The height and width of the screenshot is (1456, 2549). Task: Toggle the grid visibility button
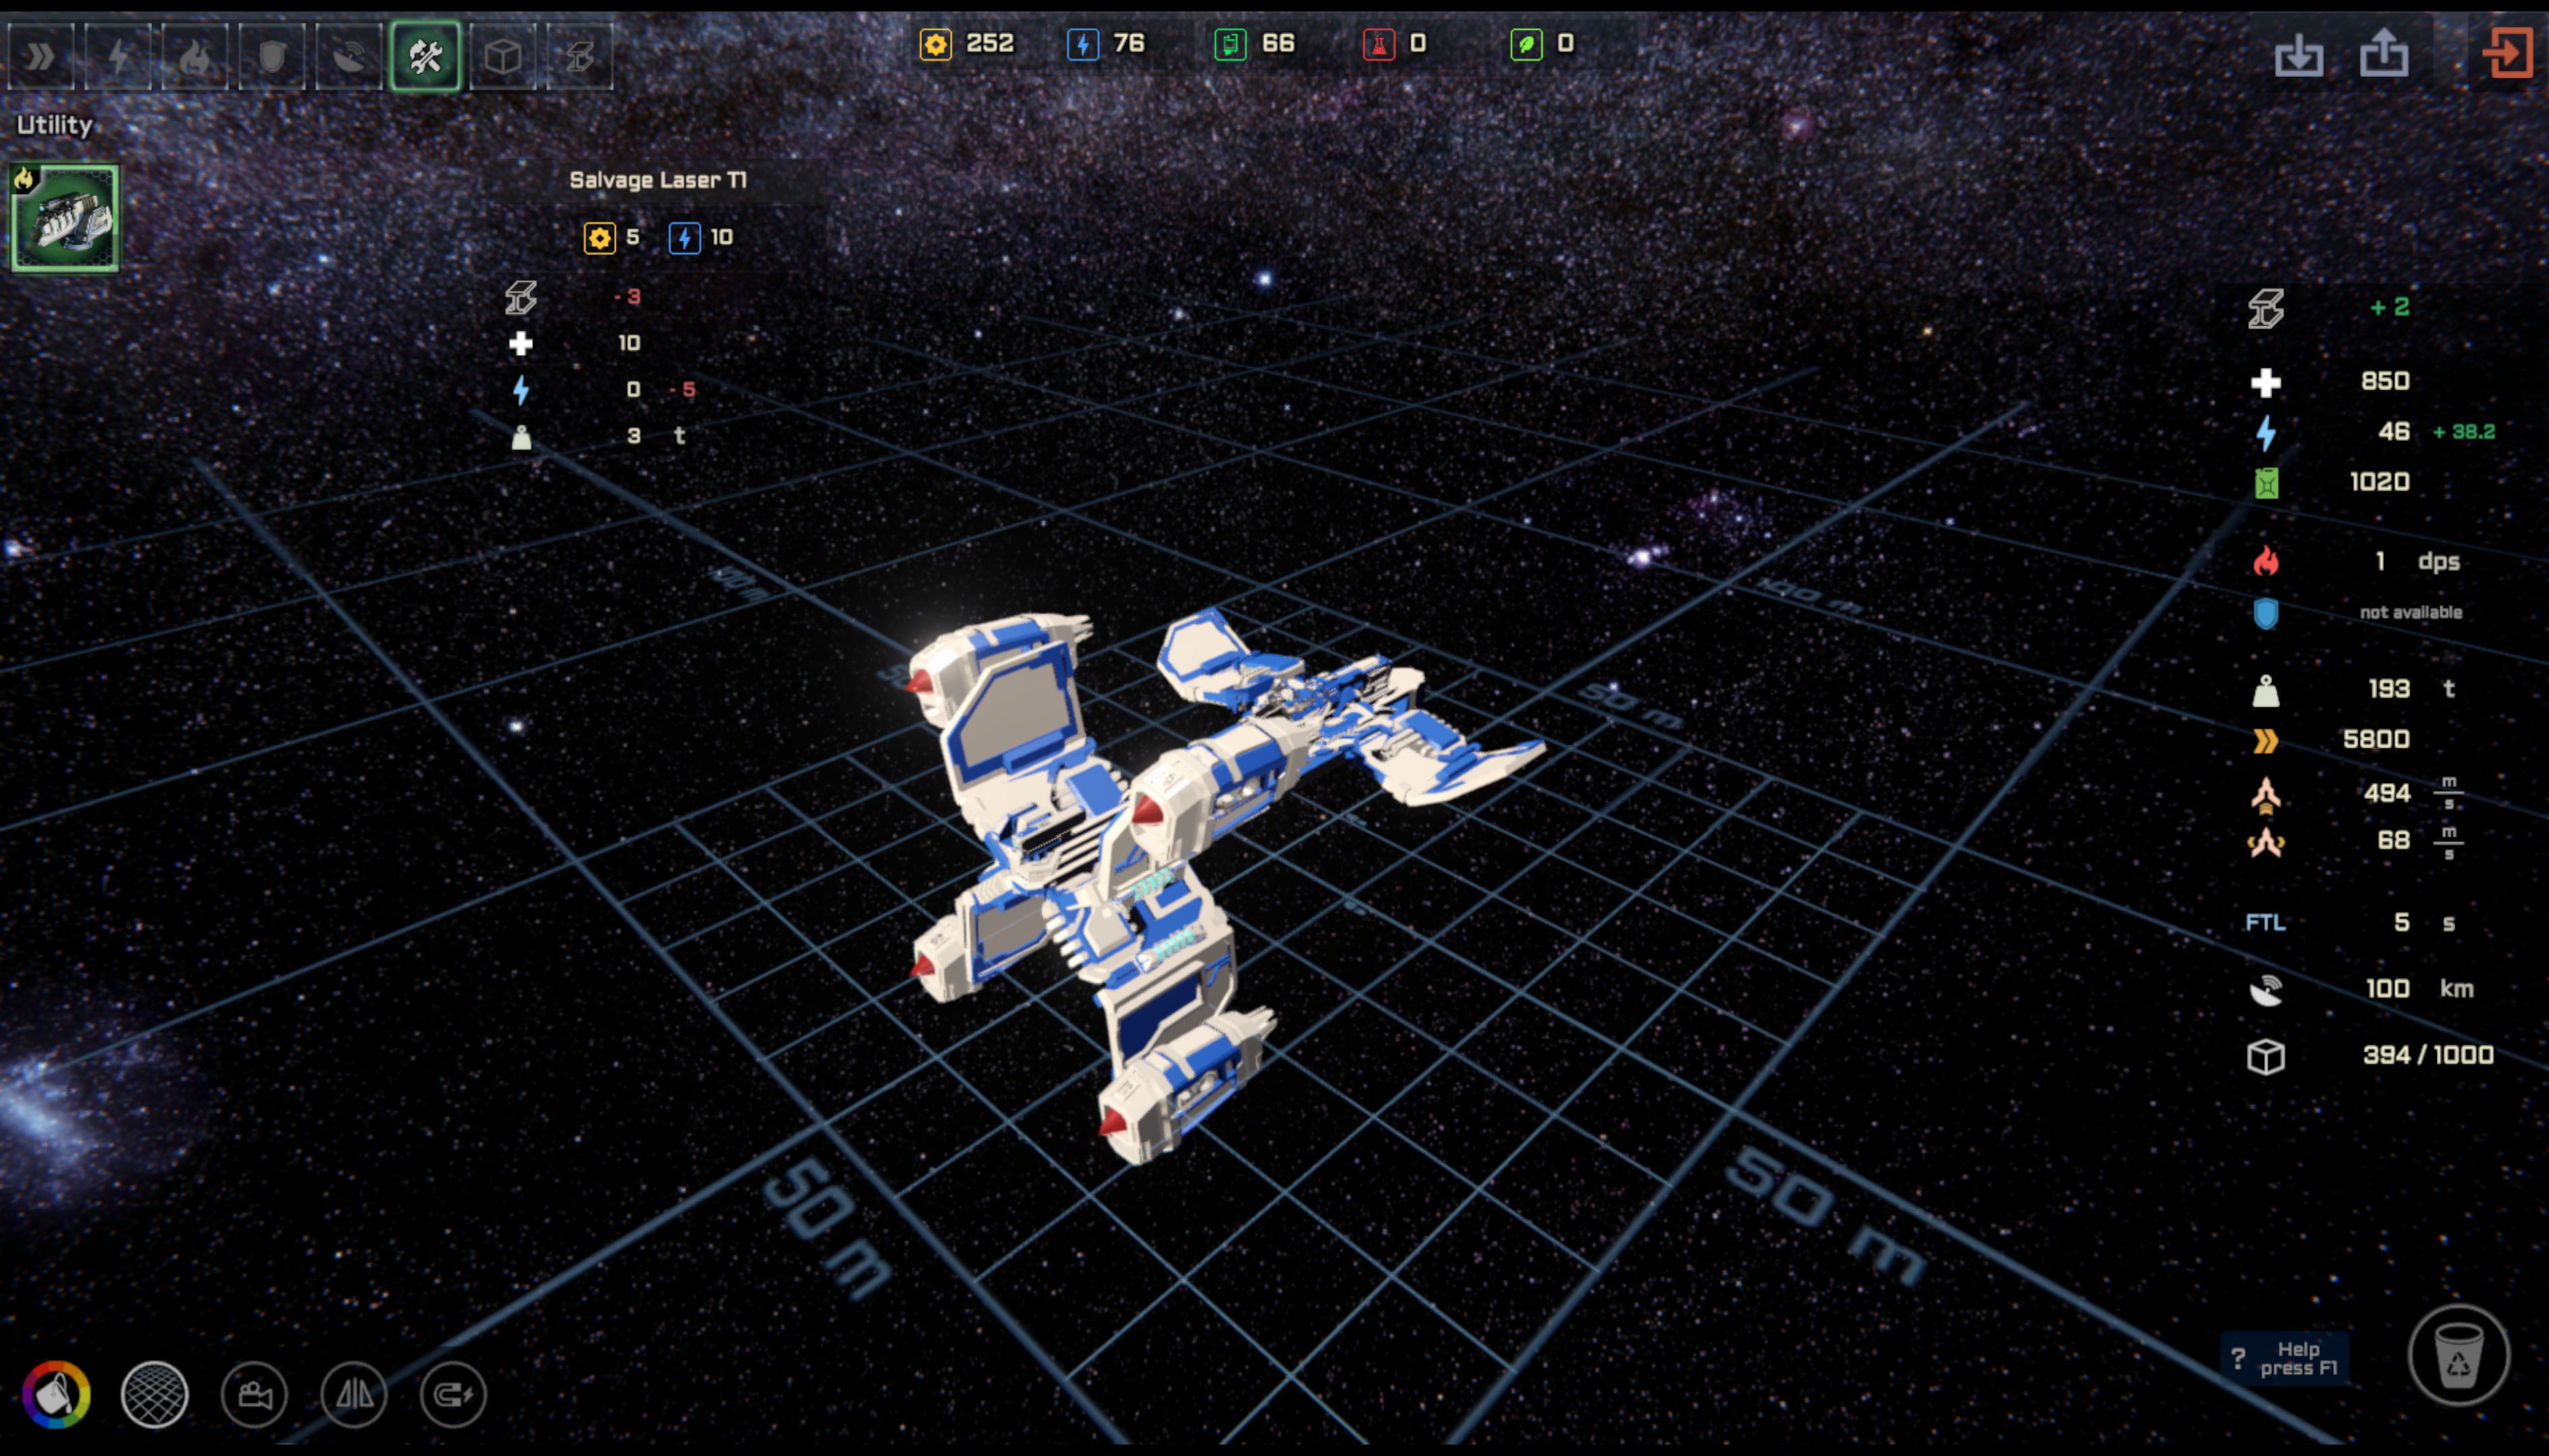click(x=152, y=1395)
